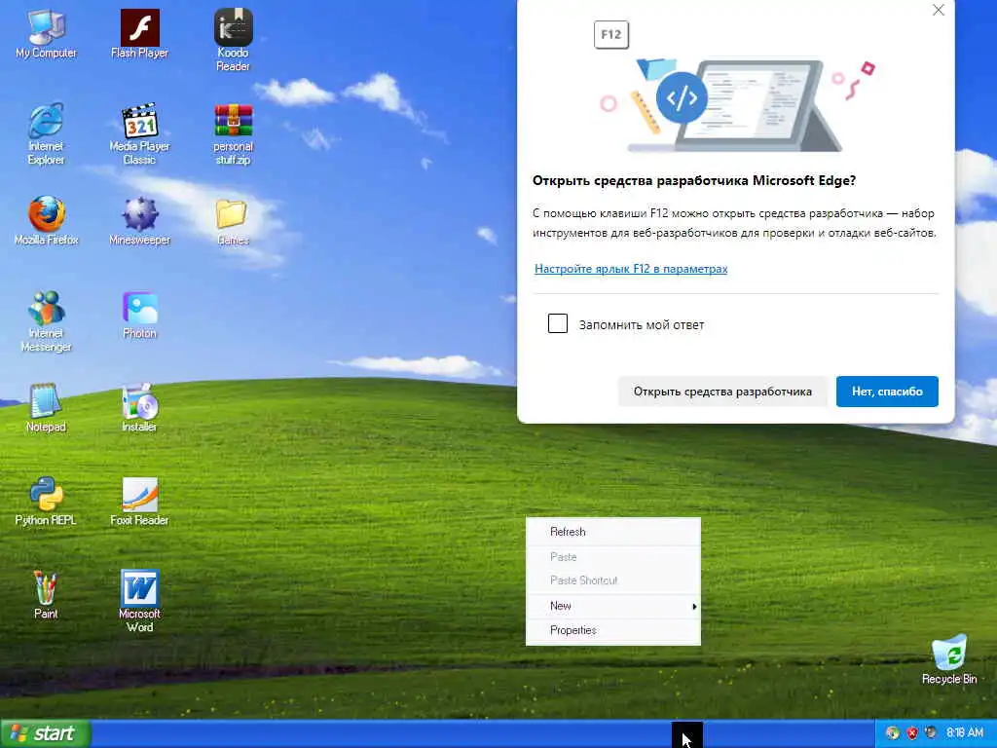Screen dimensions: 997x748
Task: Select the Internet Messenger desktop icon
Action: click(x=46, y=320)
